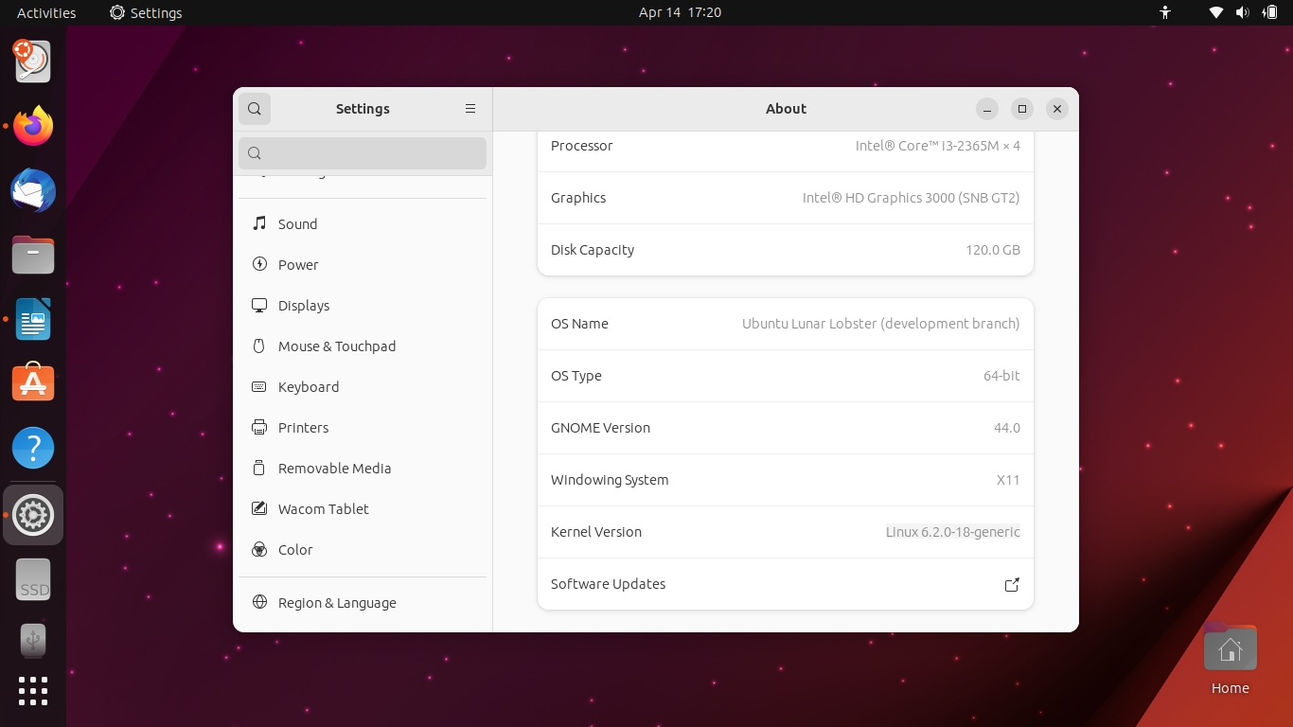Open Software Updates
This screenshot has height=727, width=1293.
pyautogui.click(x=785, y=584)
